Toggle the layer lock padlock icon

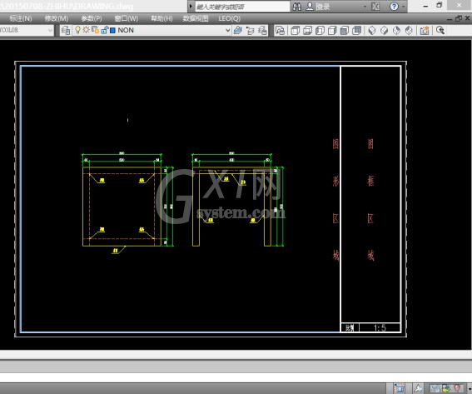[104, 30]
